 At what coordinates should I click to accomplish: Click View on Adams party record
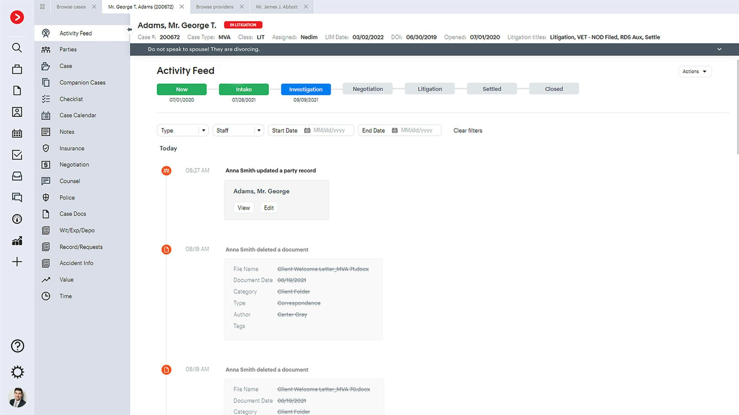click(x=244, y=207)
